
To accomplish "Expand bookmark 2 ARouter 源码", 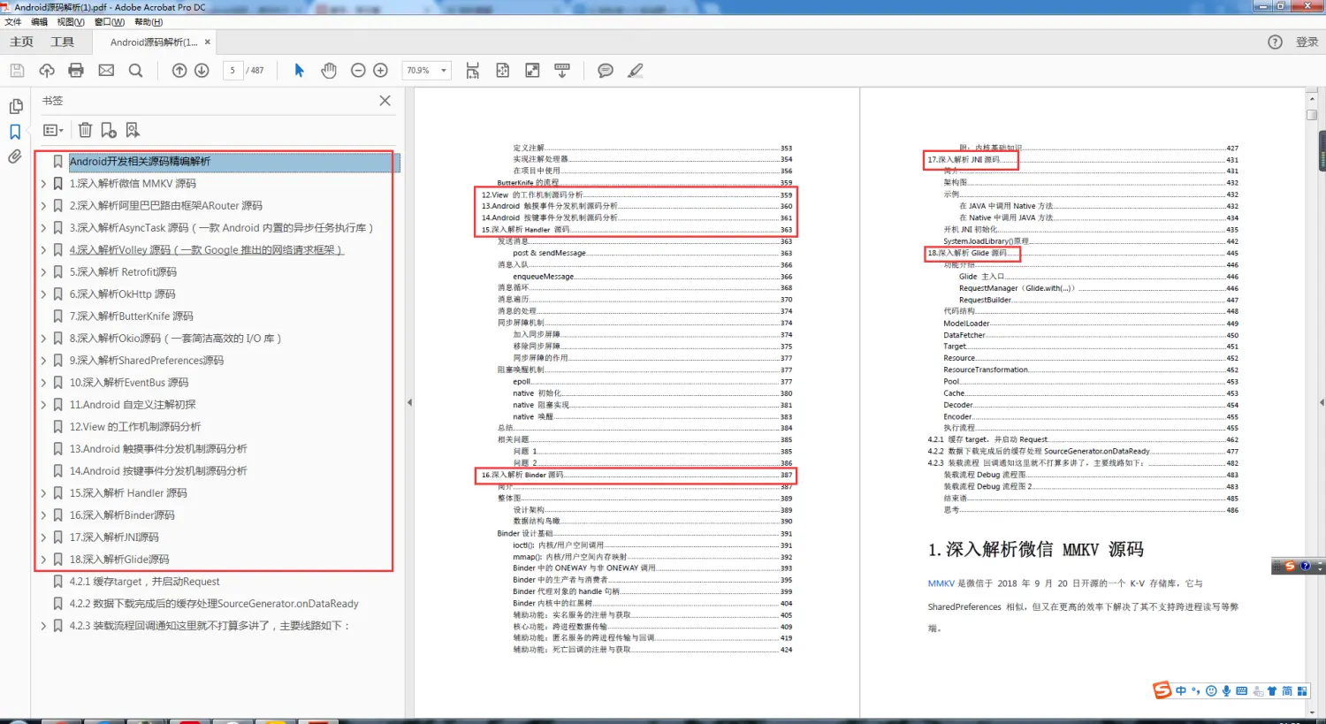I will (43, 206).
